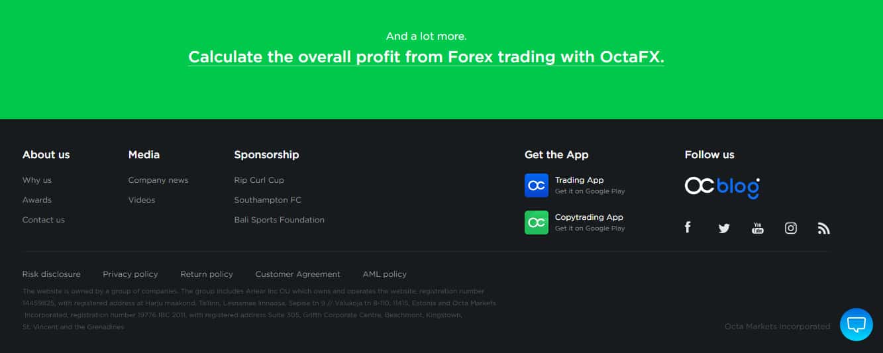This screenshot has height=353, width=883.
Task: Open Bali Sports Foundation link
Action: point(280,220)
